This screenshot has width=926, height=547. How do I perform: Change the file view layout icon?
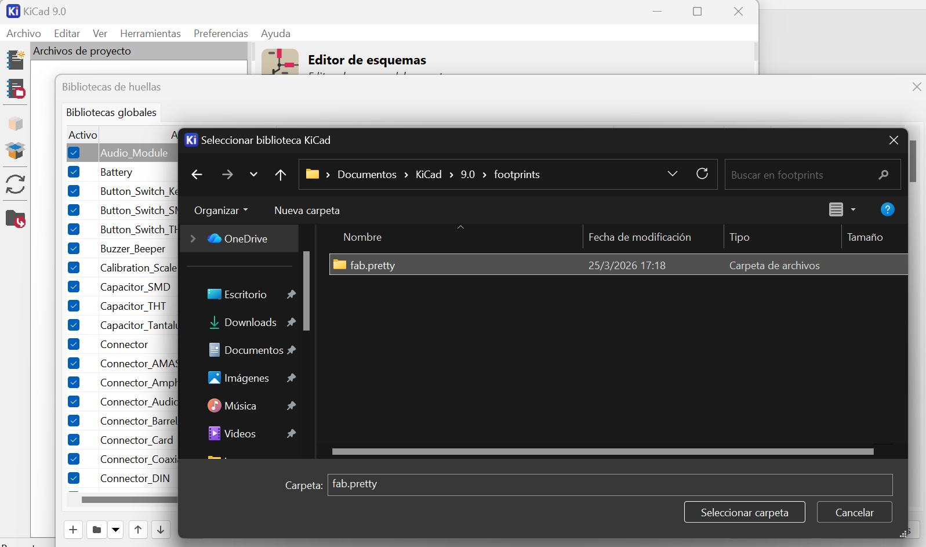(836, 209)
